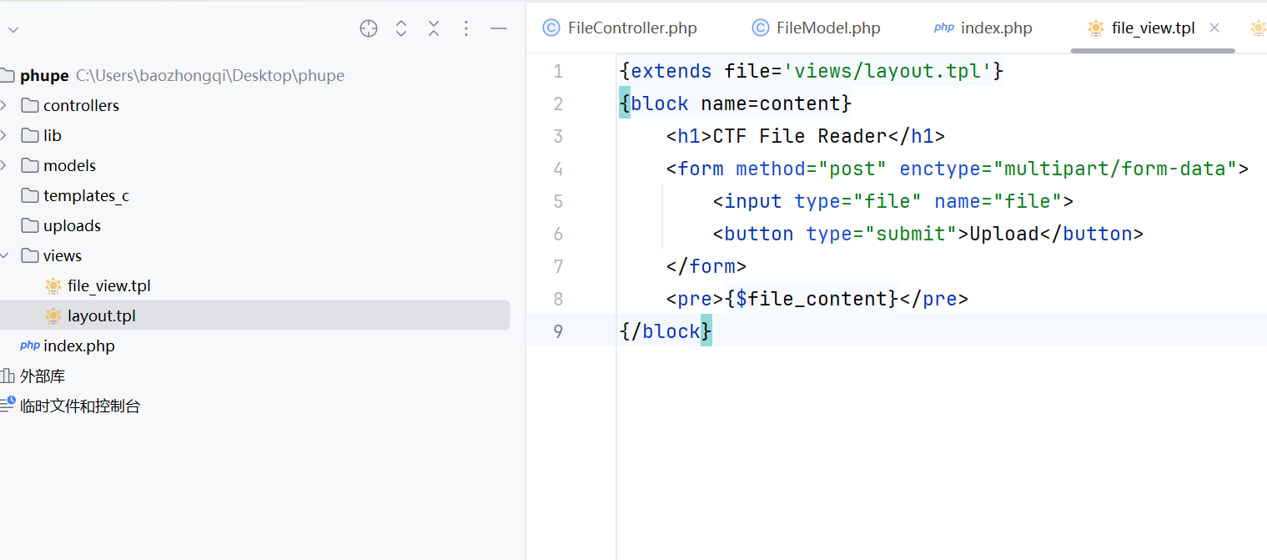Click the Scratches and Consoles (临时文件和控制台) icon
1267x560 pixels.
8,406
